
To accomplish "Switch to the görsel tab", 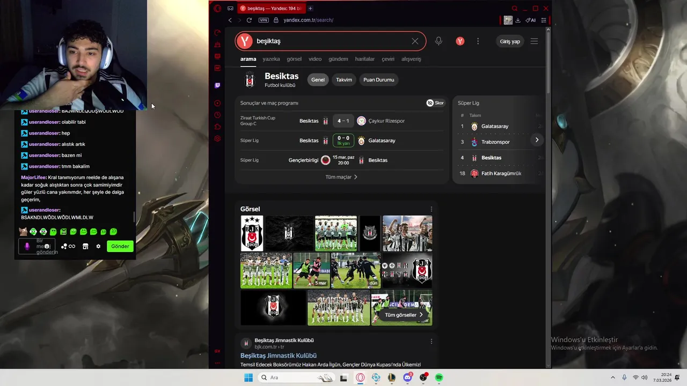I will pyautogui.click(x=294, y=59).
